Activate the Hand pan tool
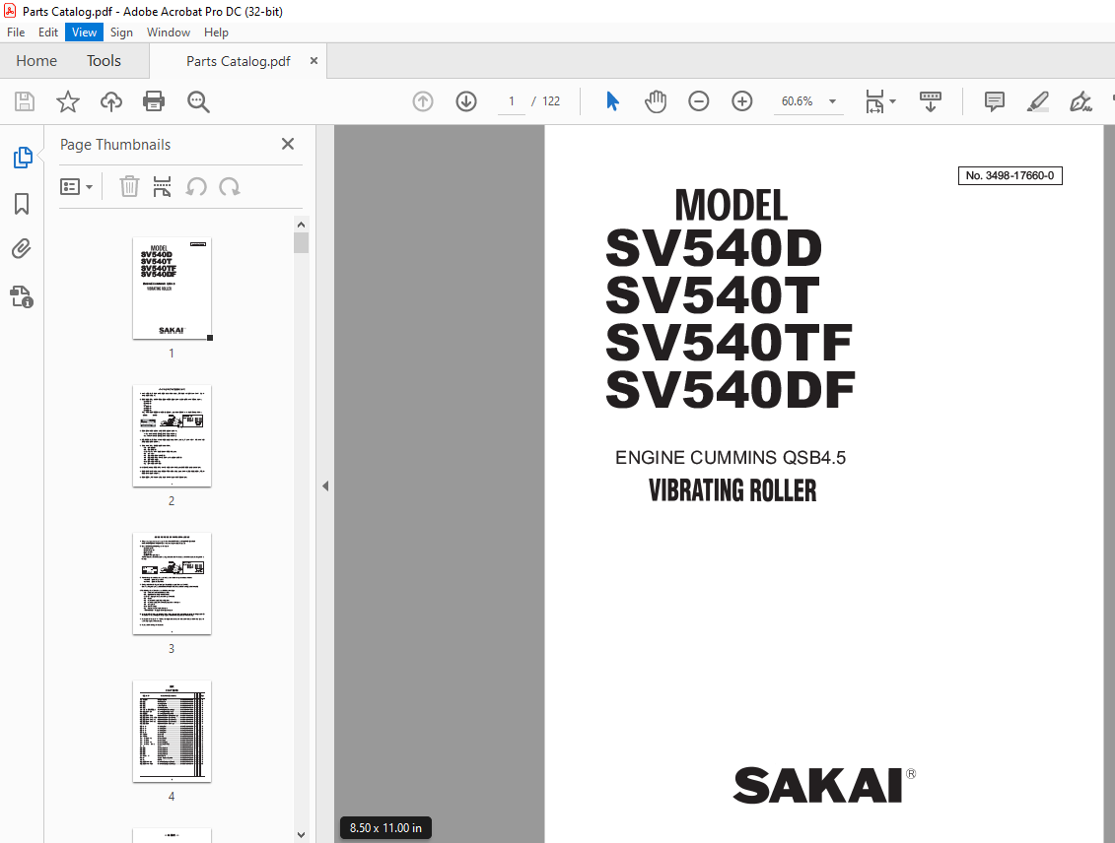 pyautogui.click(x=656, y=101)
